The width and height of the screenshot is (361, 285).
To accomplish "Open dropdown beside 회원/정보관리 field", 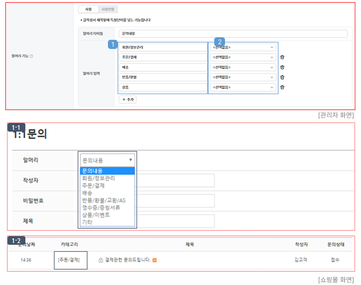I will (x=243, y=47).
